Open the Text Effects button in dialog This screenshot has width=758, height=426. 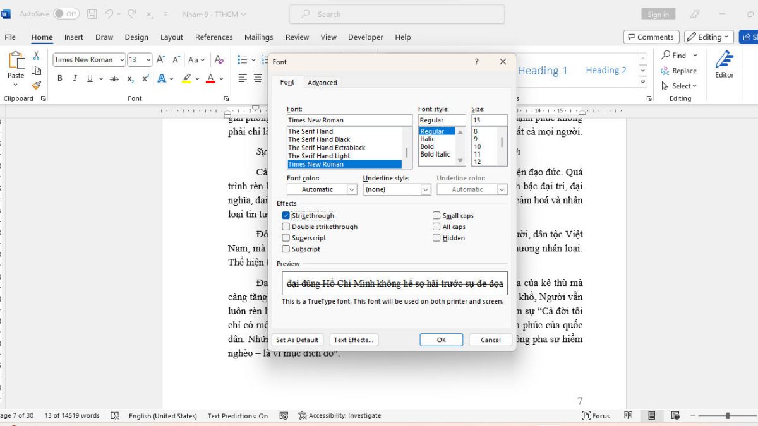(x=354, y=340)
